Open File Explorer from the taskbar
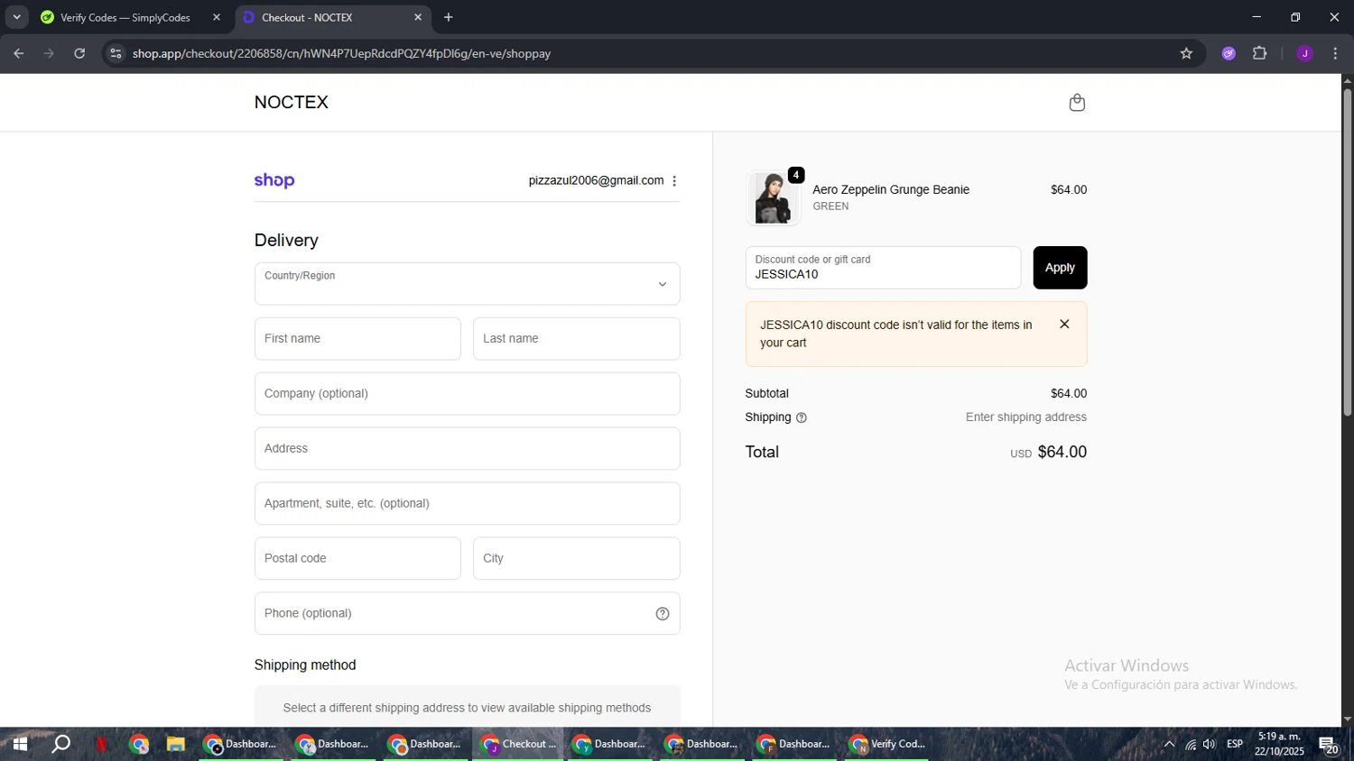 [x=175, y=745]
